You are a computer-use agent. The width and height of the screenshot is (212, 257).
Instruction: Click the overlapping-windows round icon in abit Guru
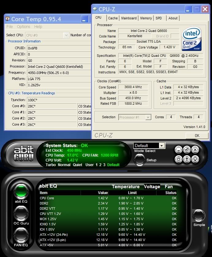(187, 150)
